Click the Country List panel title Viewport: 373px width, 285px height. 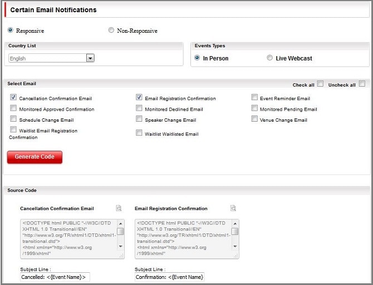click(x=22, y=46)
